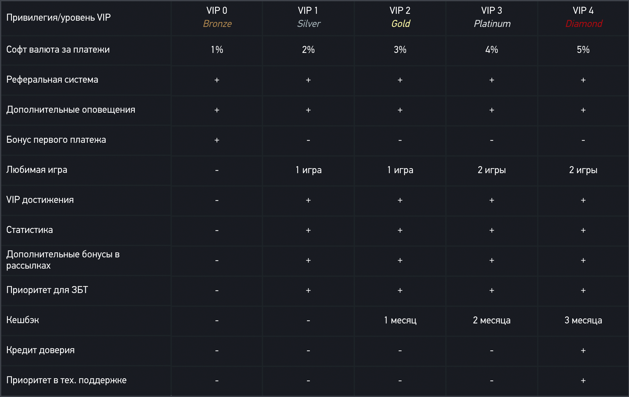Click the 'Софт валюта за платежи' row label
This screenshot has height=397, width=629.
tap(58, 49)
